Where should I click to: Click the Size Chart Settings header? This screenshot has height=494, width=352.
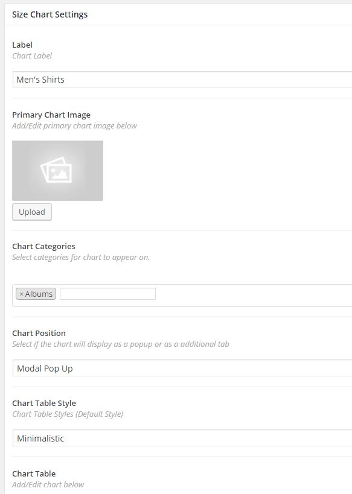[50, 14]
